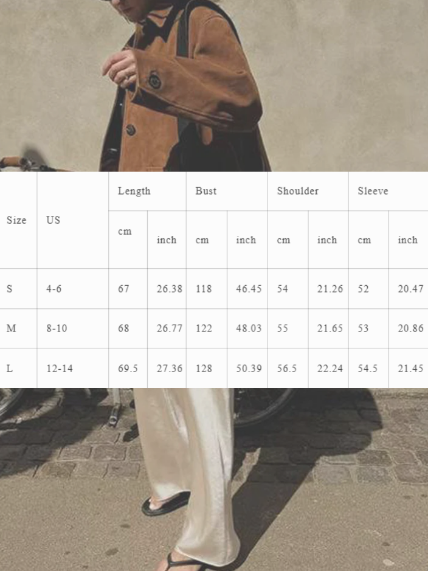Image resolution: width=428 pixels, height=571 pixels.
Task: Select the Bust header cell
Action: 206,191
